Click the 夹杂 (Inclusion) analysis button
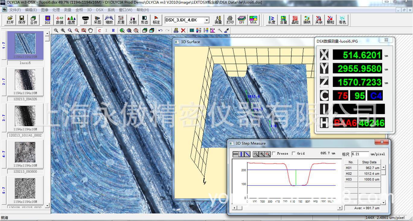This screenshot has width=413, height=221. 319,20
